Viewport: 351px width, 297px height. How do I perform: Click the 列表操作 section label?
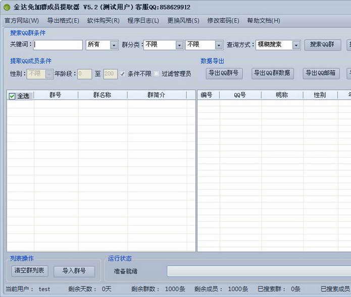click(x=22, y=259)
